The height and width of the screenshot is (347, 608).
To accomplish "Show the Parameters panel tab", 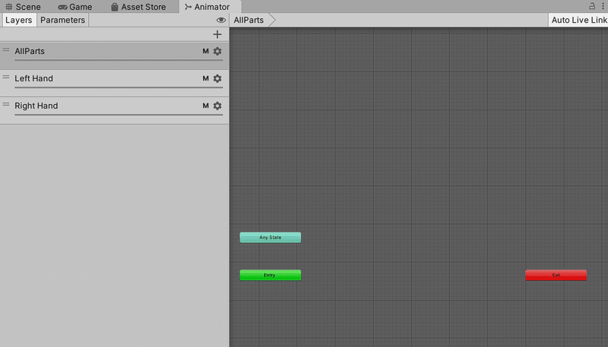I will [x=62, y=21].
